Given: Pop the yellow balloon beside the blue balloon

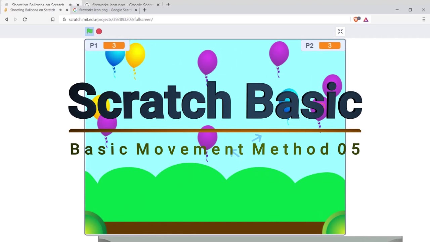Looking at the screenshot, I should (136, 55).
